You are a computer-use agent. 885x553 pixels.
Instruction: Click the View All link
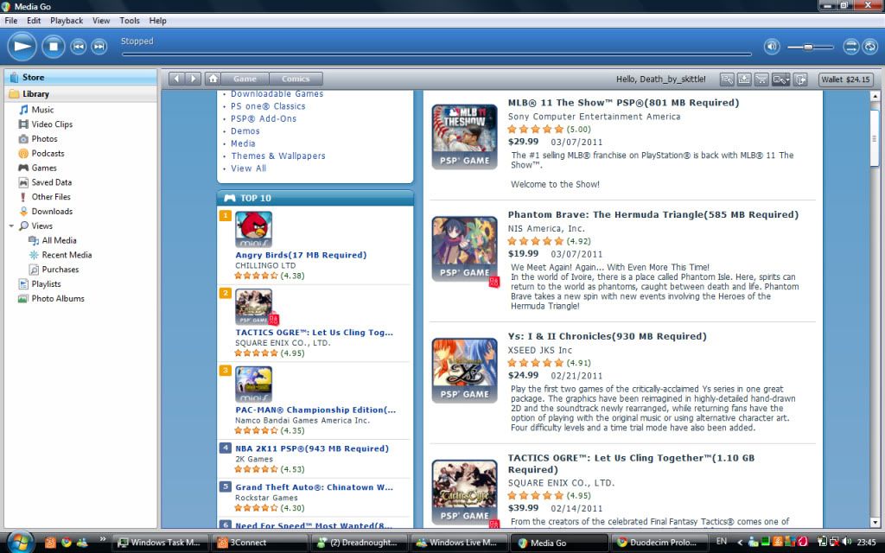click(248, 168)
